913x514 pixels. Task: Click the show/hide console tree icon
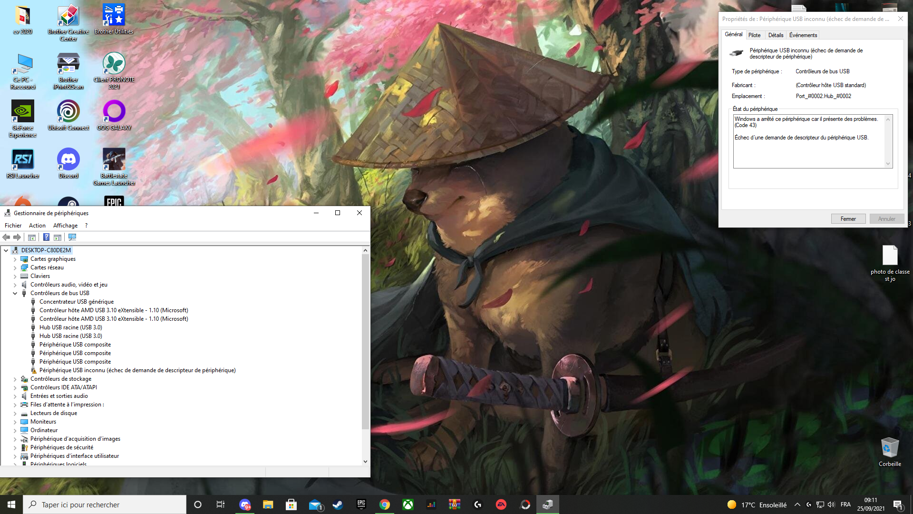[32, 237]
